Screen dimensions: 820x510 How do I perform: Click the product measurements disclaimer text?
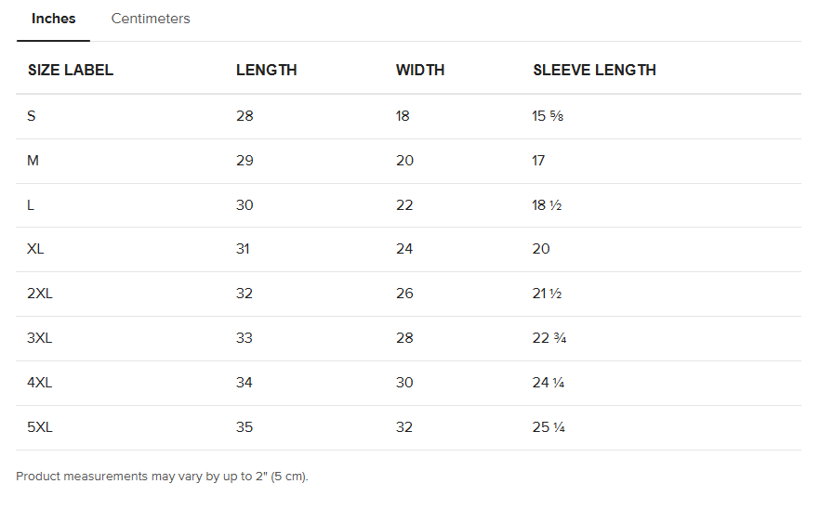tap(162, 477)
